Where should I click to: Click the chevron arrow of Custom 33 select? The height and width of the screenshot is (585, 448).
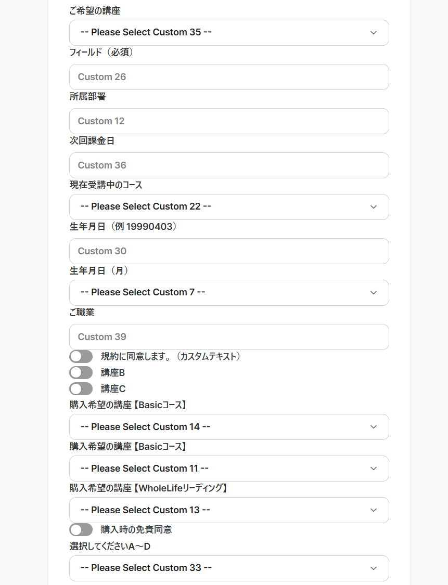tap(374, 568)
